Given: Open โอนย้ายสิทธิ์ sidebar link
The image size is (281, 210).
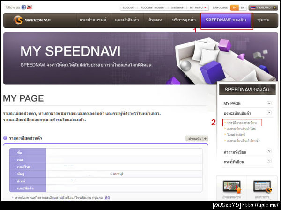Looking at the screenshot, I should point(236,135).
